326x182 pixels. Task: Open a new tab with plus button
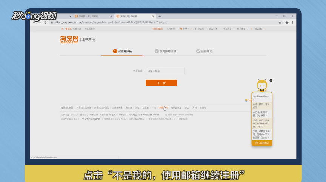(160, 16)
